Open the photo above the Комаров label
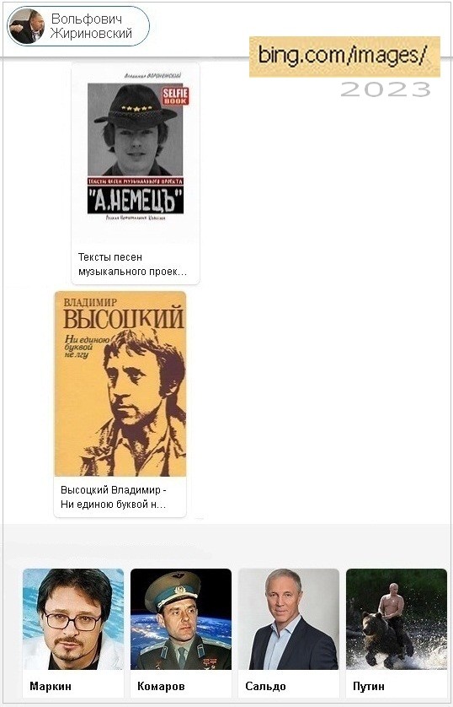The height and width of the screenshot is (707, 453). (181, 619)
